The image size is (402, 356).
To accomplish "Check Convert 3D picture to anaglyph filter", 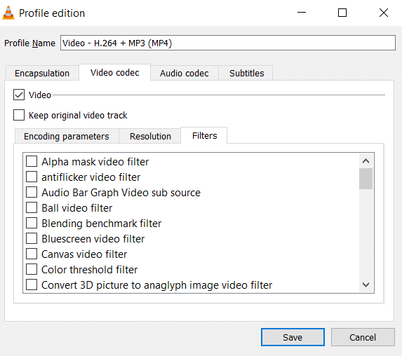I will 32,285.
